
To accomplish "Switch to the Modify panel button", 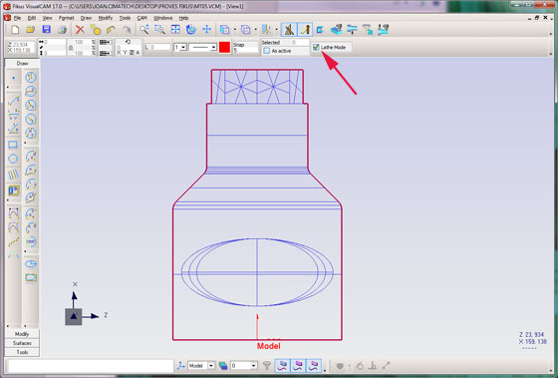I will click(22, 334).
